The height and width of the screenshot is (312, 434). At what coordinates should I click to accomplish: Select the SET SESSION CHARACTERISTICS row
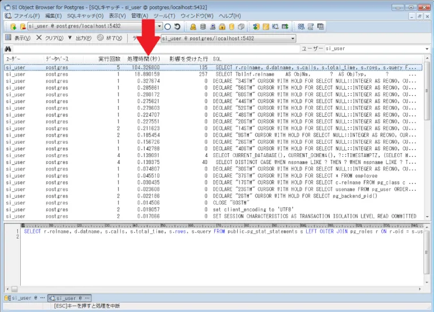coord(213,217)
